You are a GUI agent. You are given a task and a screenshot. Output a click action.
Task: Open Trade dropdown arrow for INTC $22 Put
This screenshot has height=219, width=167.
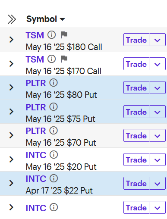pos(158,183)
